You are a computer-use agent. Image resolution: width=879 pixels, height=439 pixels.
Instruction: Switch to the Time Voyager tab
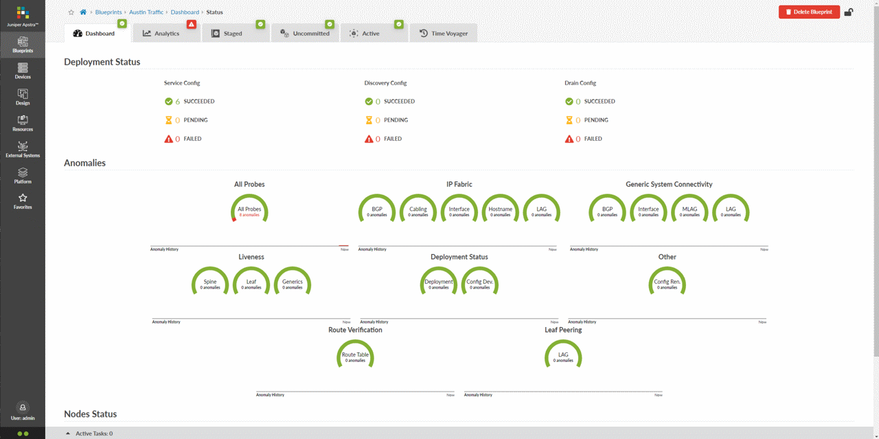coord(443,32)
